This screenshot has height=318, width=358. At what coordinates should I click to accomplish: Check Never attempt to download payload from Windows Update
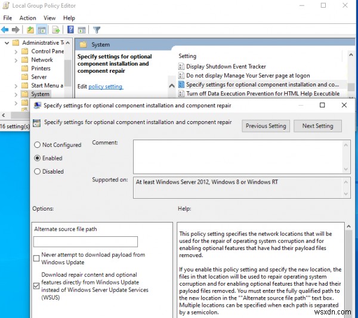click(x=36, y=258)
